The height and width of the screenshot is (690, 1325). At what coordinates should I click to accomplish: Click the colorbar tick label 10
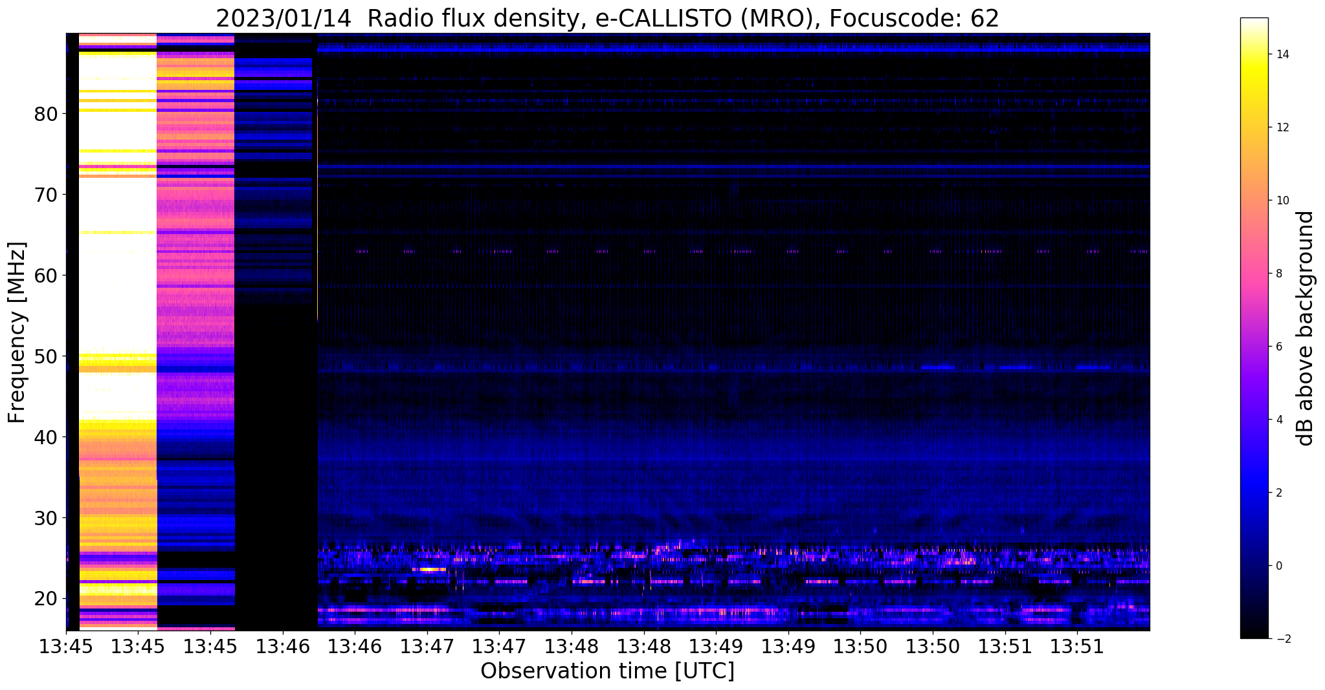(1282, 200)
